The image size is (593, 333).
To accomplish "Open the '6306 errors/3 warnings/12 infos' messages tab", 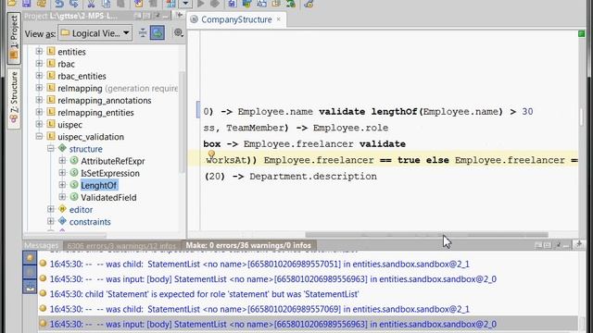I will 121,245.
